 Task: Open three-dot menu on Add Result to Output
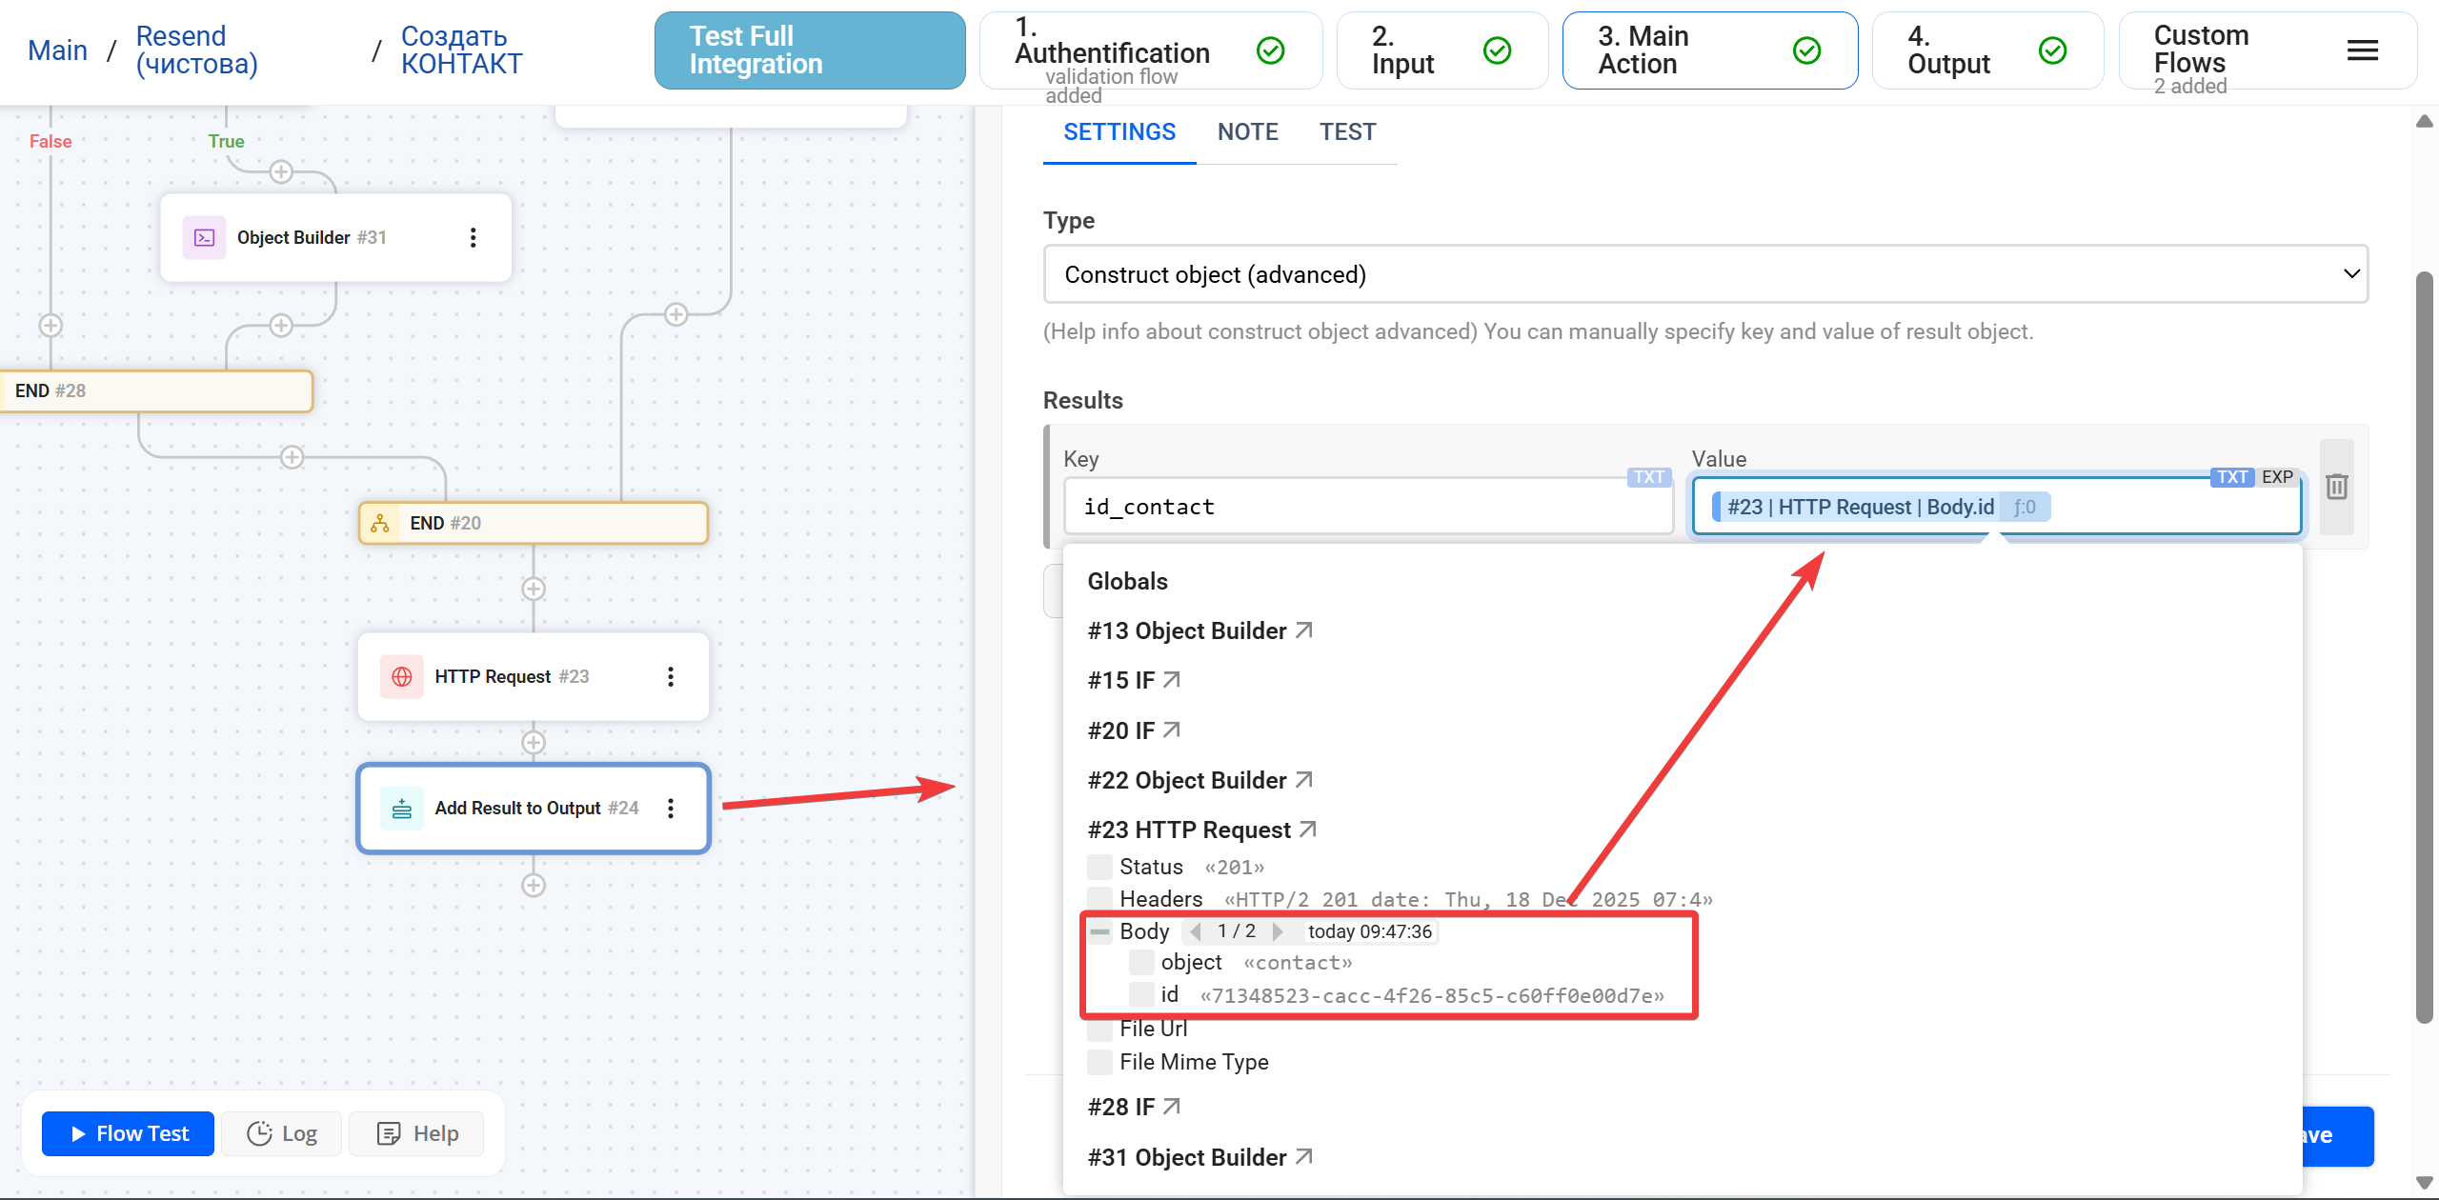point(671,808)
